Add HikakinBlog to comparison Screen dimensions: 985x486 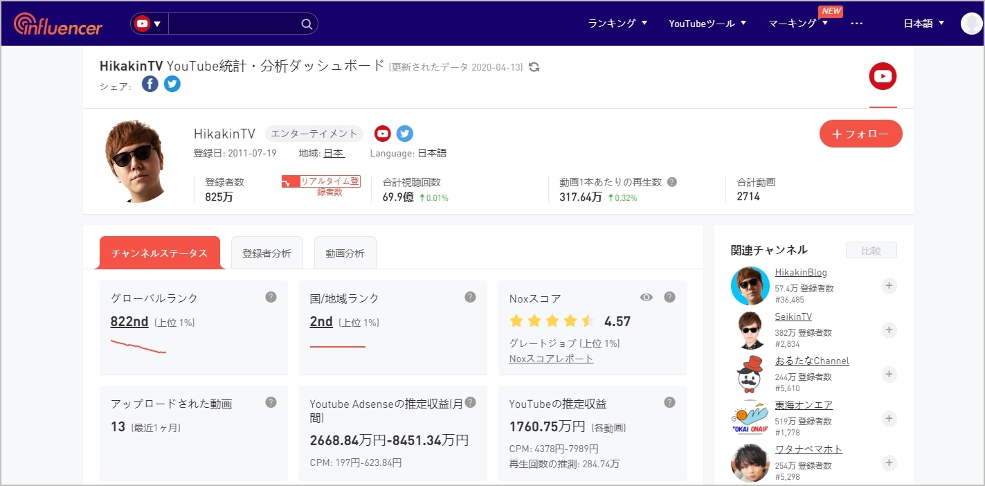pos(889,285)
